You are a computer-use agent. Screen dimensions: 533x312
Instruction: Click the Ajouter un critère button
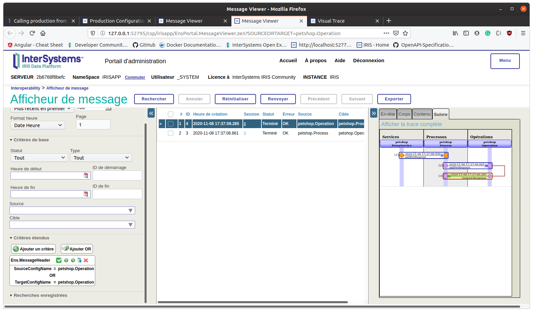[x=33, y=249]
